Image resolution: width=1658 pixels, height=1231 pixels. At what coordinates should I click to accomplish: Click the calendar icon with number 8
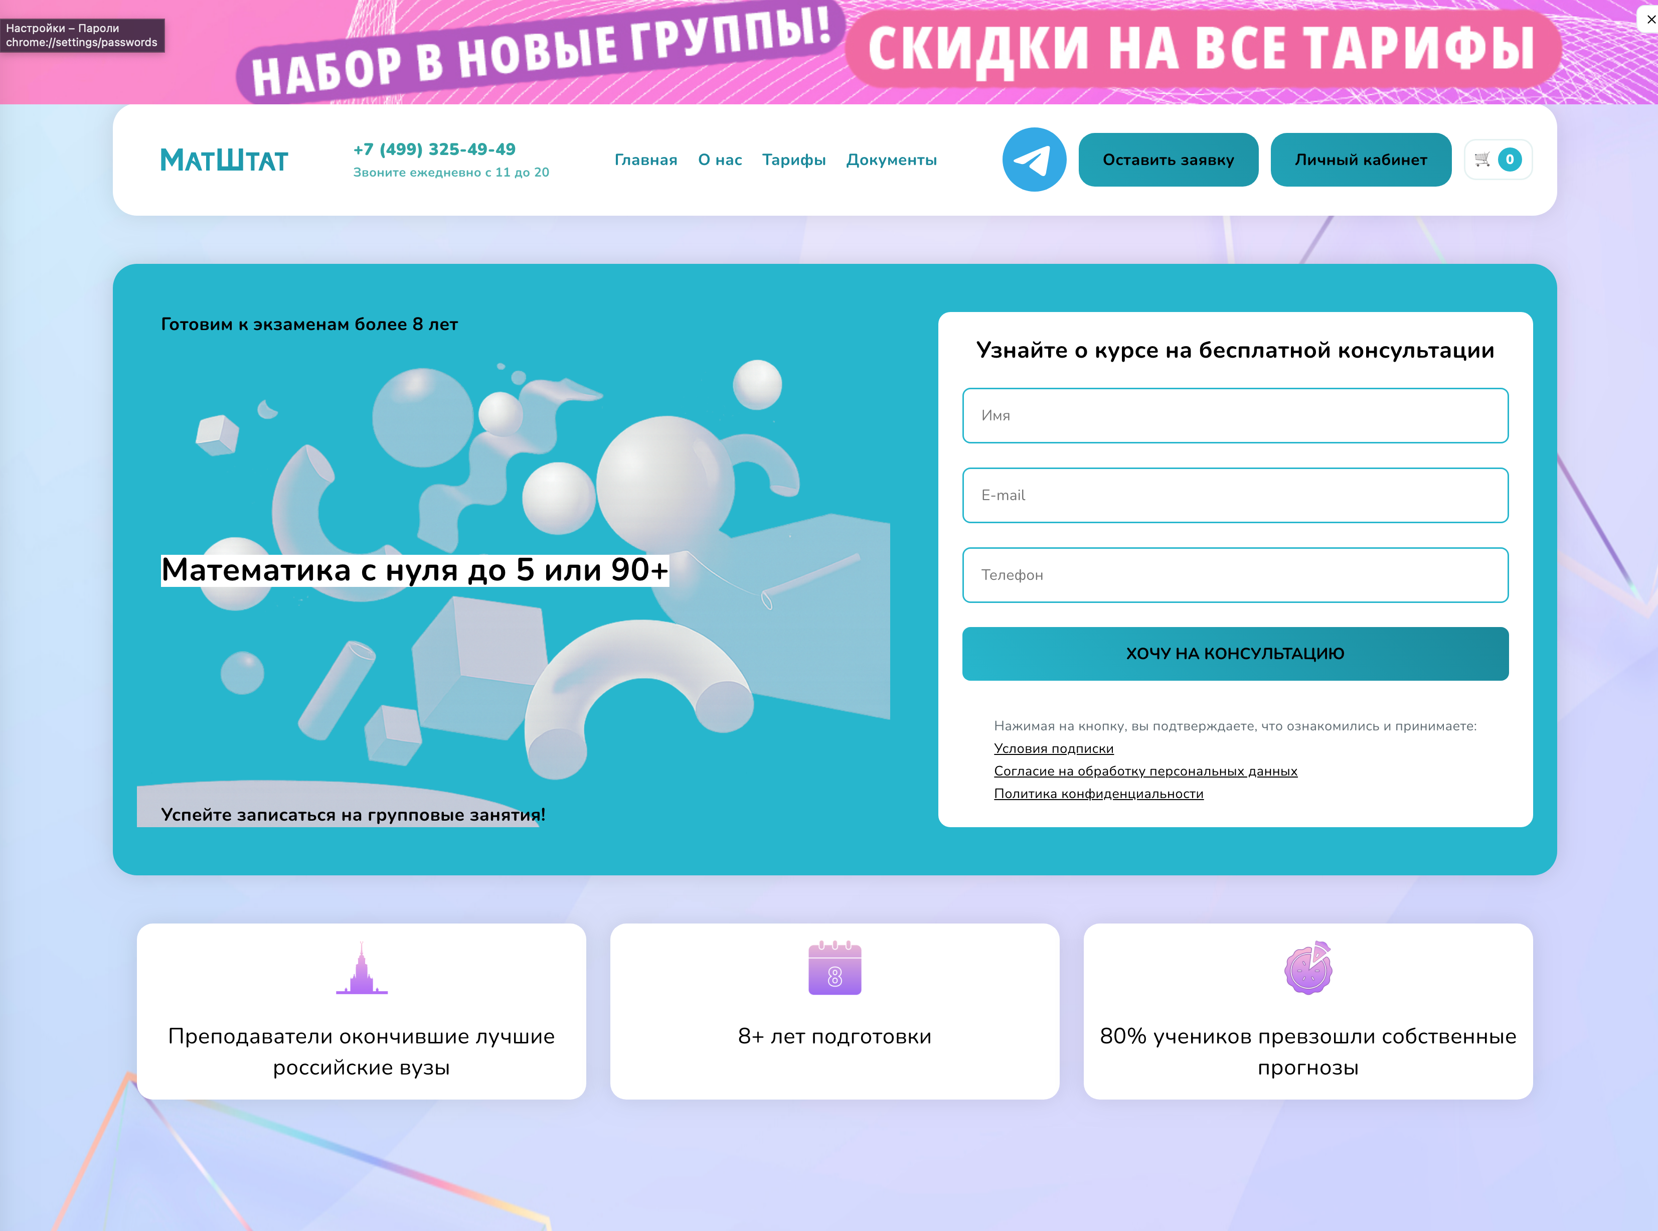click(834, 968)
